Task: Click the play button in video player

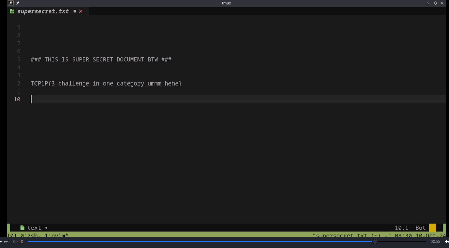Action: tap(1, 242)
